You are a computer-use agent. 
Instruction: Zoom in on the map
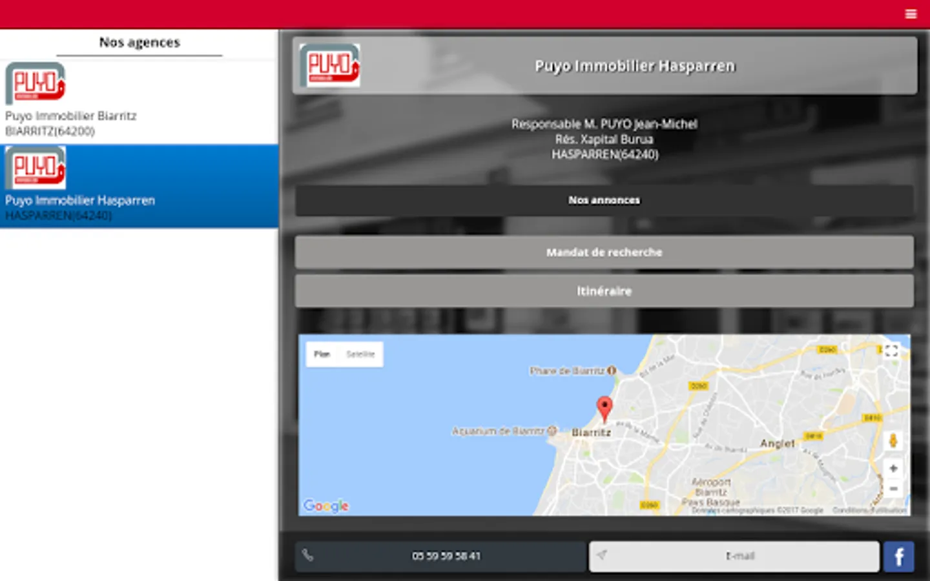(893, 468)
